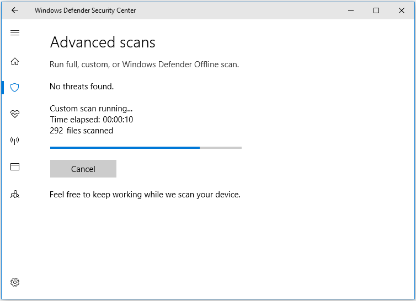Close the Security Center window
The height and width of the screenshot is (301, 416).
tap(402, 10)
